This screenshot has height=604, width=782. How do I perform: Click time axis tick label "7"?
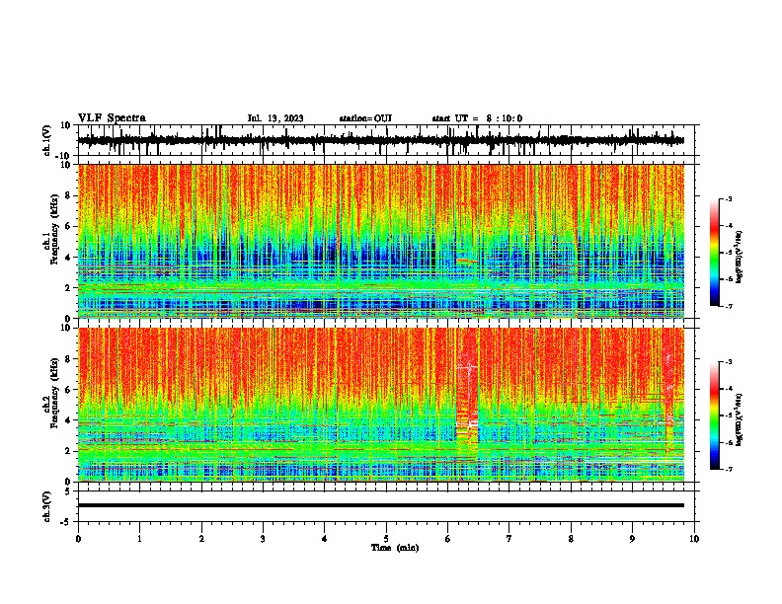[x=509, y=539]
